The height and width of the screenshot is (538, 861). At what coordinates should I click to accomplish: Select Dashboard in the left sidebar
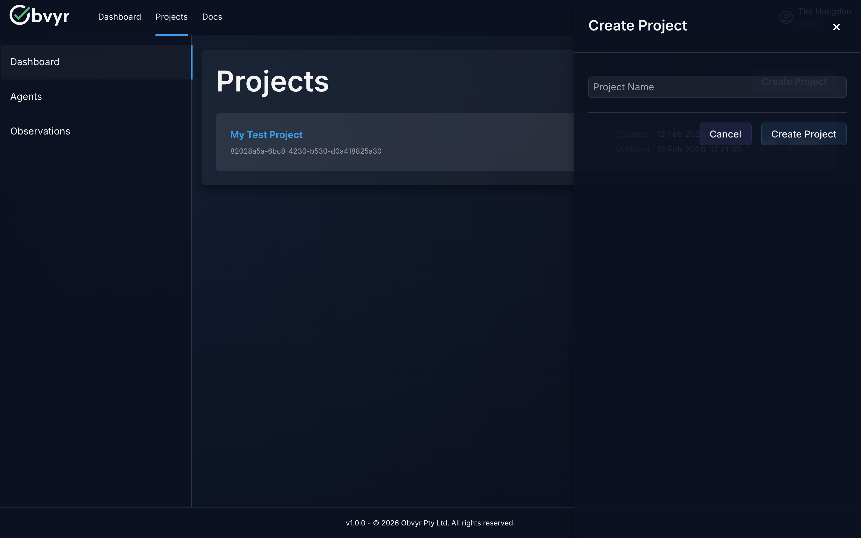(35, 62)
